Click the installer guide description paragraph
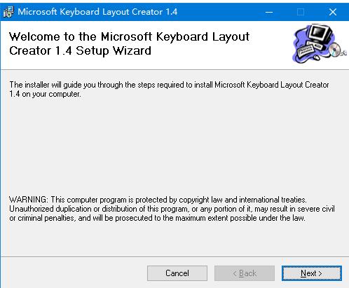Image resolution: width=349 pixels, height=288 pixels. coord(169,89)
